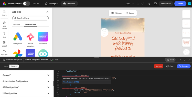Click the configuration panel scrollbar

(x=53, y=83)
